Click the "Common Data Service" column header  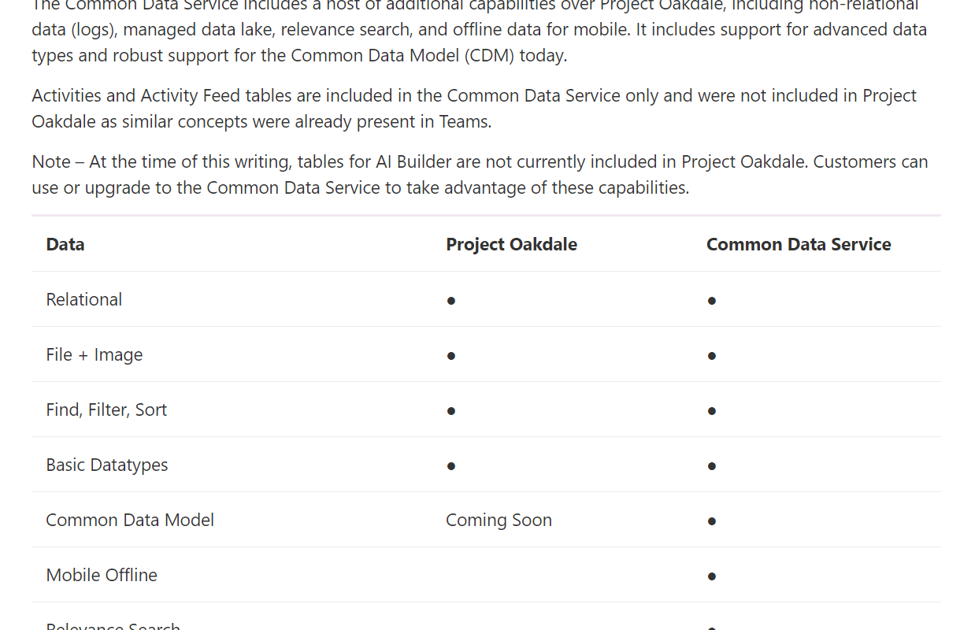[799, 244]
